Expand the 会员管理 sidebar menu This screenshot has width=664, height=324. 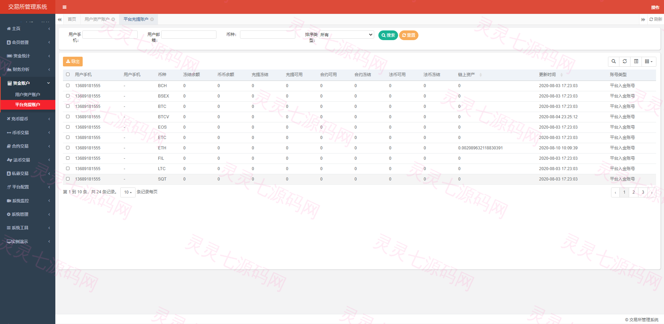[28, 42]
